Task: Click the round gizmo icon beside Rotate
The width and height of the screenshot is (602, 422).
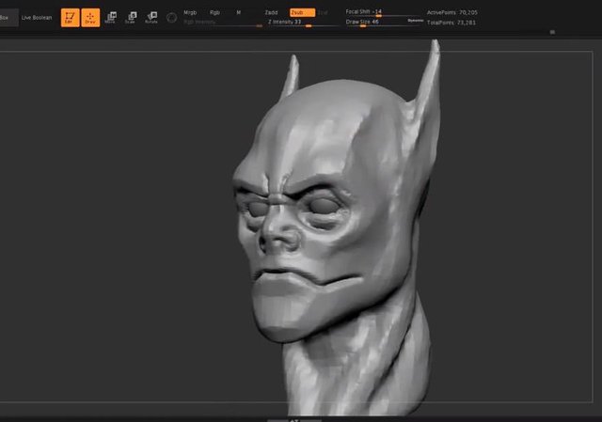Action: pos(171,18)
